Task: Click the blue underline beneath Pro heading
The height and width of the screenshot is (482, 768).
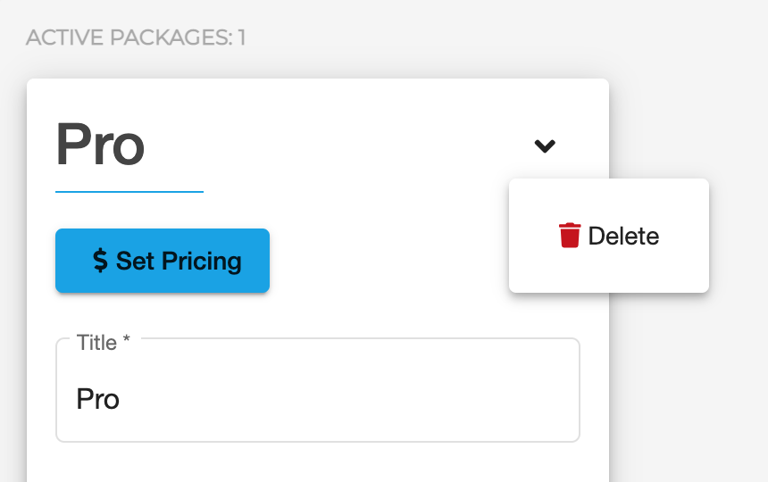Action: 129,192
